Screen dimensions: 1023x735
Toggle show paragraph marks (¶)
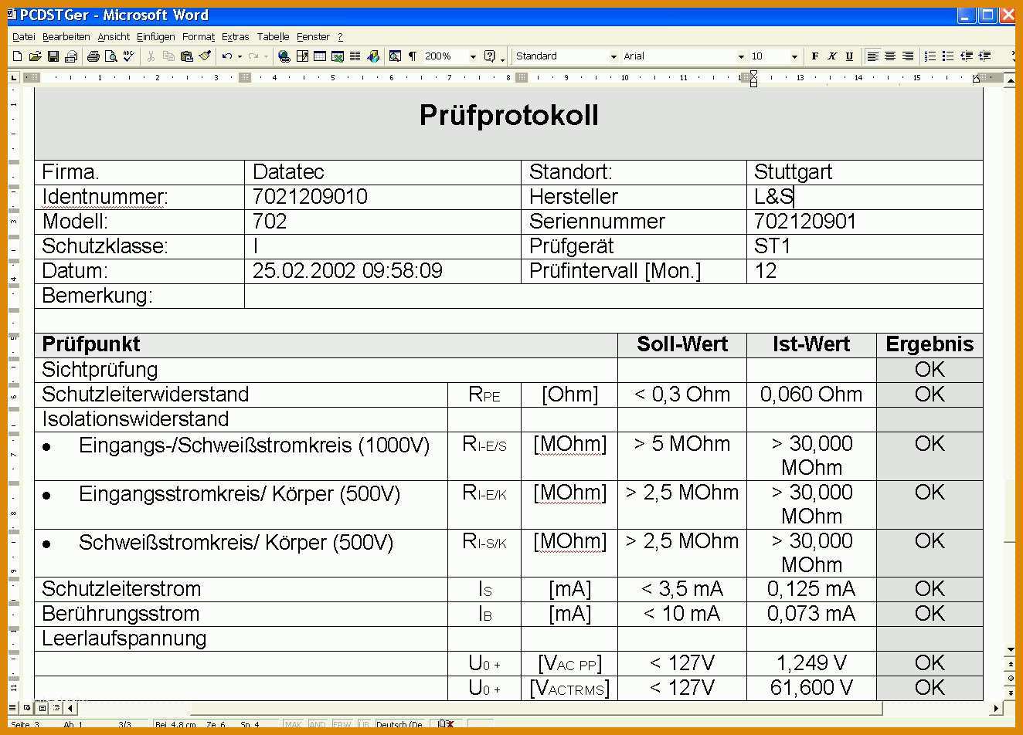[413, 56]
